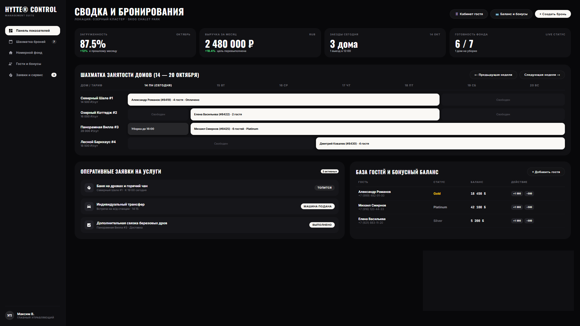Go to Номерной фонд section
This screenshot has height=326, width=580.
(33, 53)
